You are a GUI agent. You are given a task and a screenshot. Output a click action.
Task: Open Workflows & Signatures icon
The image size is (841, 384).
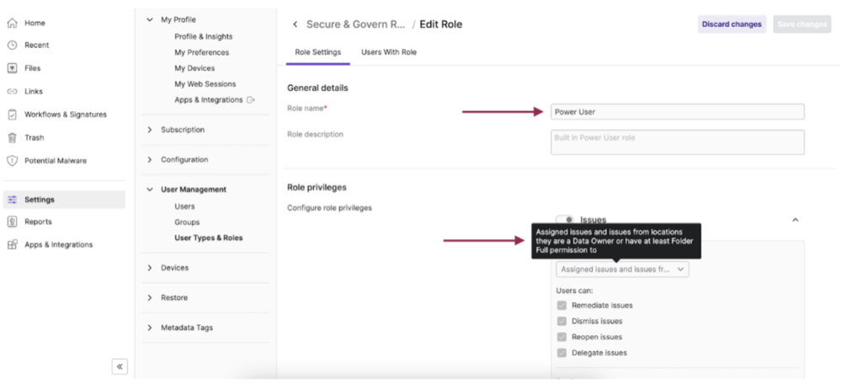pos(12,115)
